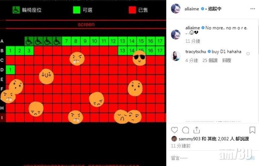Like the post with heart icon

(174, 130)
